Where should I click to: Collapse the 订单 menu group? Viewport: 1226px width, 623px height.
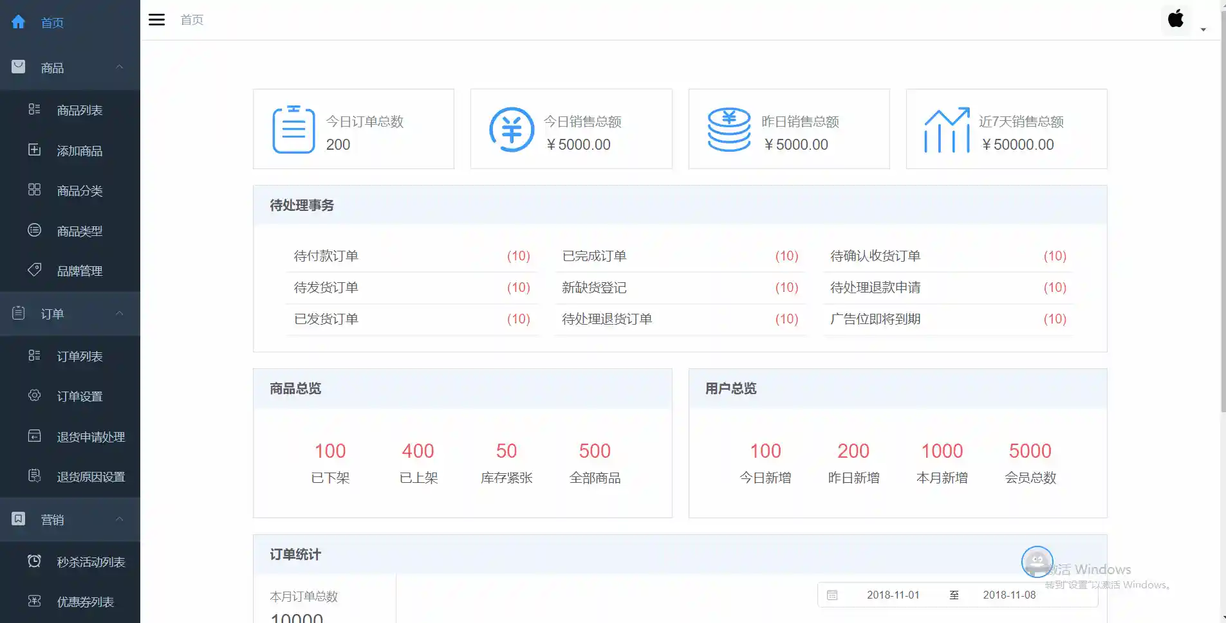point(119,313)
